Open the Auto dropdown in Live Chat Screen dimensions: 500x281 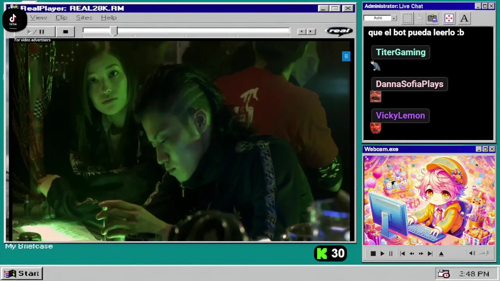pyautogui.click(x=394, y=18)
